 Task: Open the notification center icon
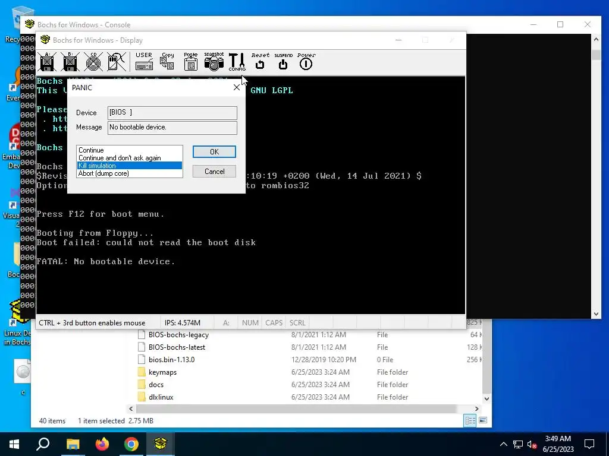point(589,444)
